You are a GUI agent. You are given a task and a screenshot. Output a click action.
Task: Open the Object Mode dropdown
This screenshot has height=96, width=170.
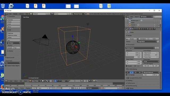(x=35, y=81)
